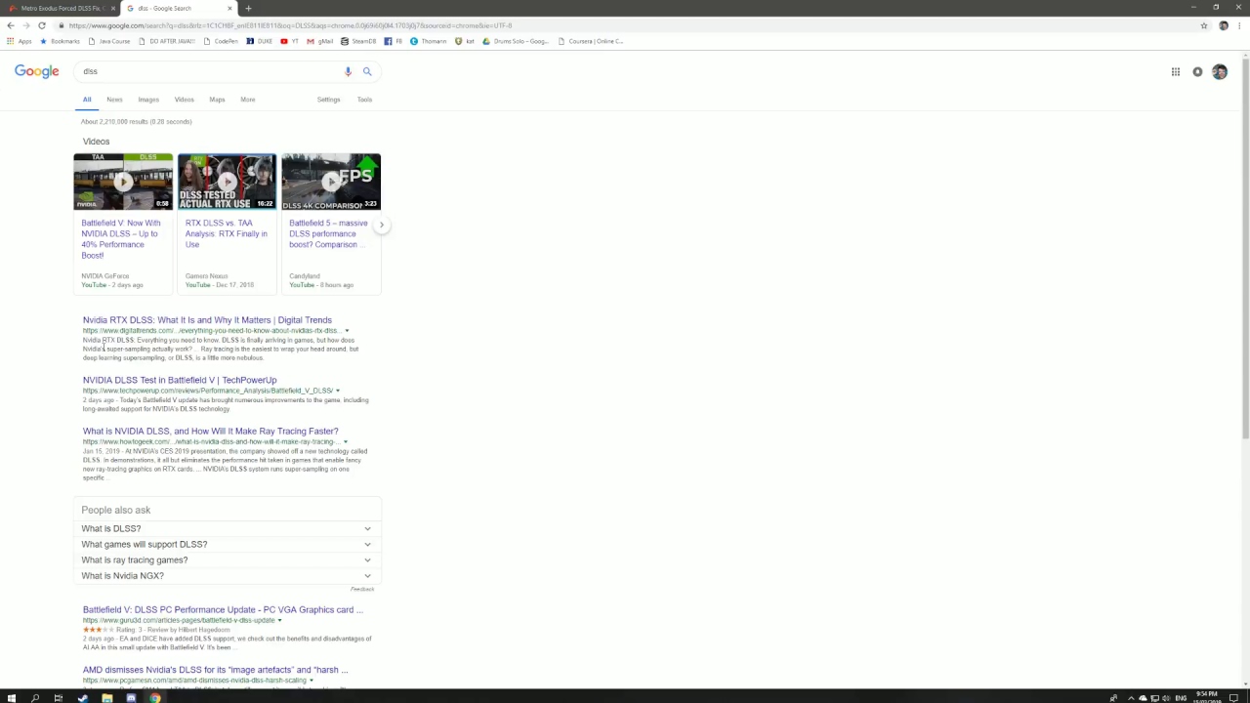Reload the page with refresh icon
The height and width of the screenshot is (703, 1250).
pyautogui.click(x=42, y=25)
